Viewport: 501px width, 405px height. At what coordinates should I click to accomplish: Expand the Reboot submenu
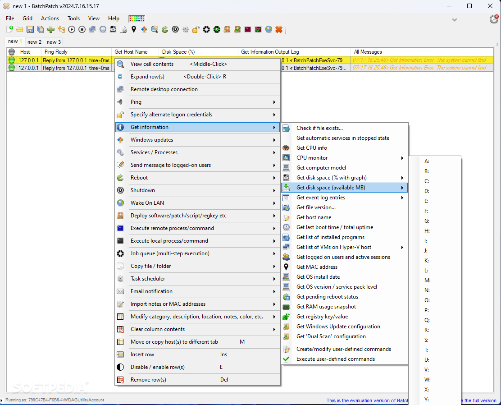point(197,178)
